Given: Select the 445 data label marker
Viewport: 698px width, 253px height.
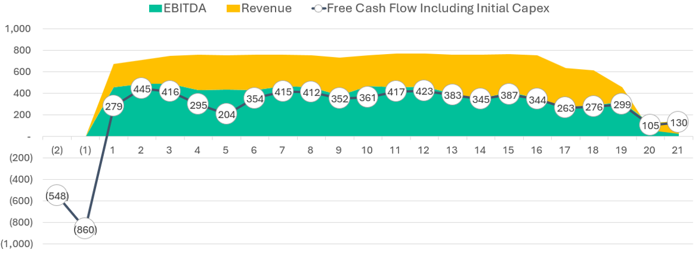Looking at the screenshot, I should [141, 89].
